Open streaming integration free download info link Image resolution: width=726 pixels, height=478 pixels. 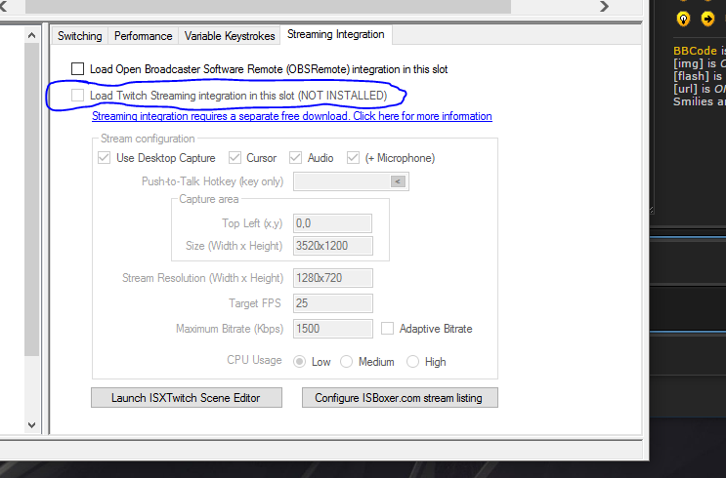coord(292,116)
